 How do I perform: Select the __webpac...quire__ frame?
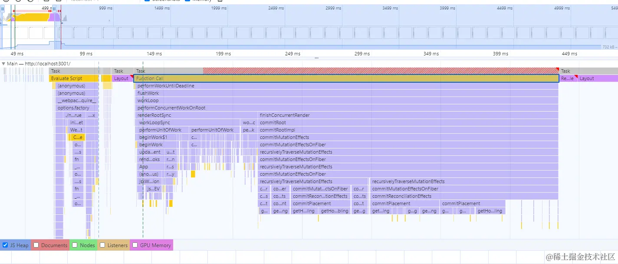pos(76,100)
